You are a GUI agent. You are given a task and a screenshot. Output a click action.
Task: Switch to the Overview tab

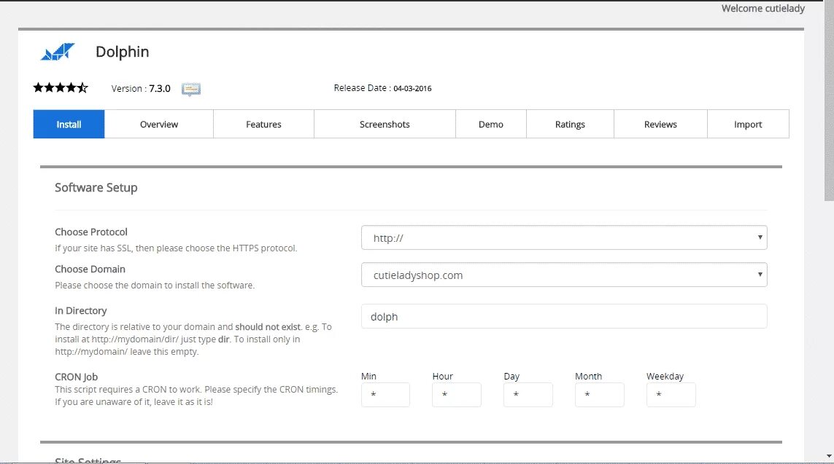point(159,125)
